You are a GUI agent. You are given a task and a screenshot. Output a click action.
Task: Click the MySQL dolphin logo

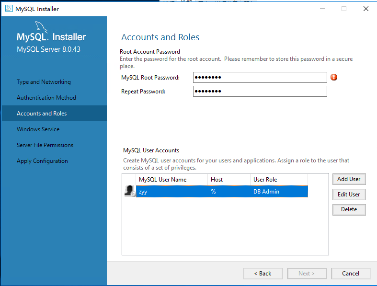[x=41, y=27]
